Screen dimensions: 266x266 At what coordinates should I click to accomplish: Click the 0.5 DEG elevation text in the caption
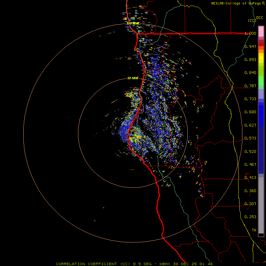click(x=143, y=264)
